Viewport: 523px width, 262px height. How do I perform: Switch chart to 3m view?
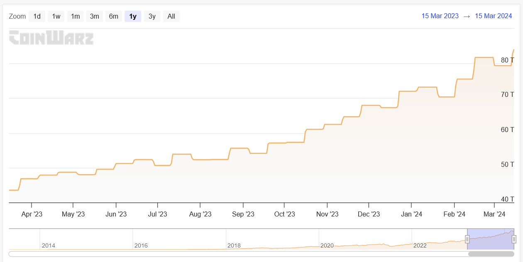point(94,16)
